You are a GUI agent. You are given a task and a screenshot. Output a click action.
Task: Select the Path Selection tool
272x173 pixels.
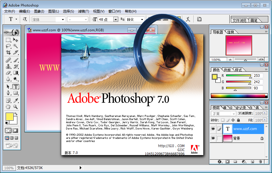(x=8, y=86)
